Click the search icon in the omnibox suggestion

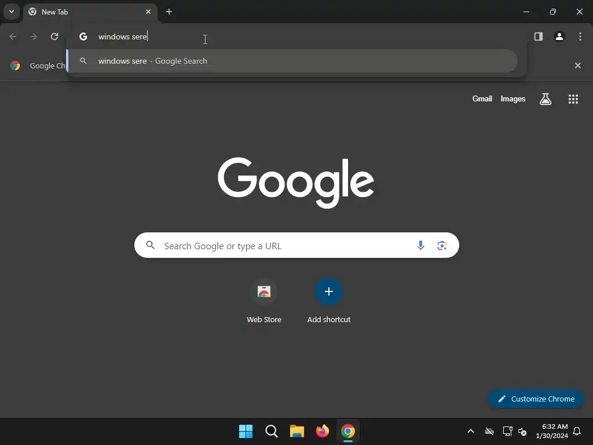pyautogui.click(x=83, y=61)
